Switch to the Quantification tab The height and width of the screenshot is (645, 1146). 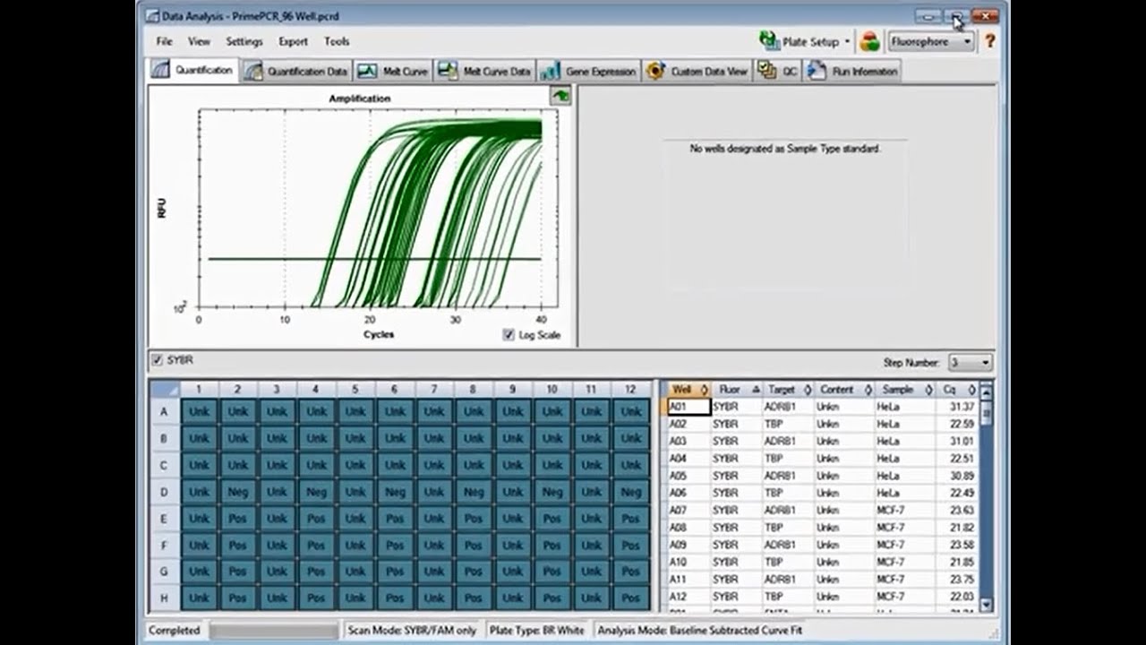pos(193,70)
